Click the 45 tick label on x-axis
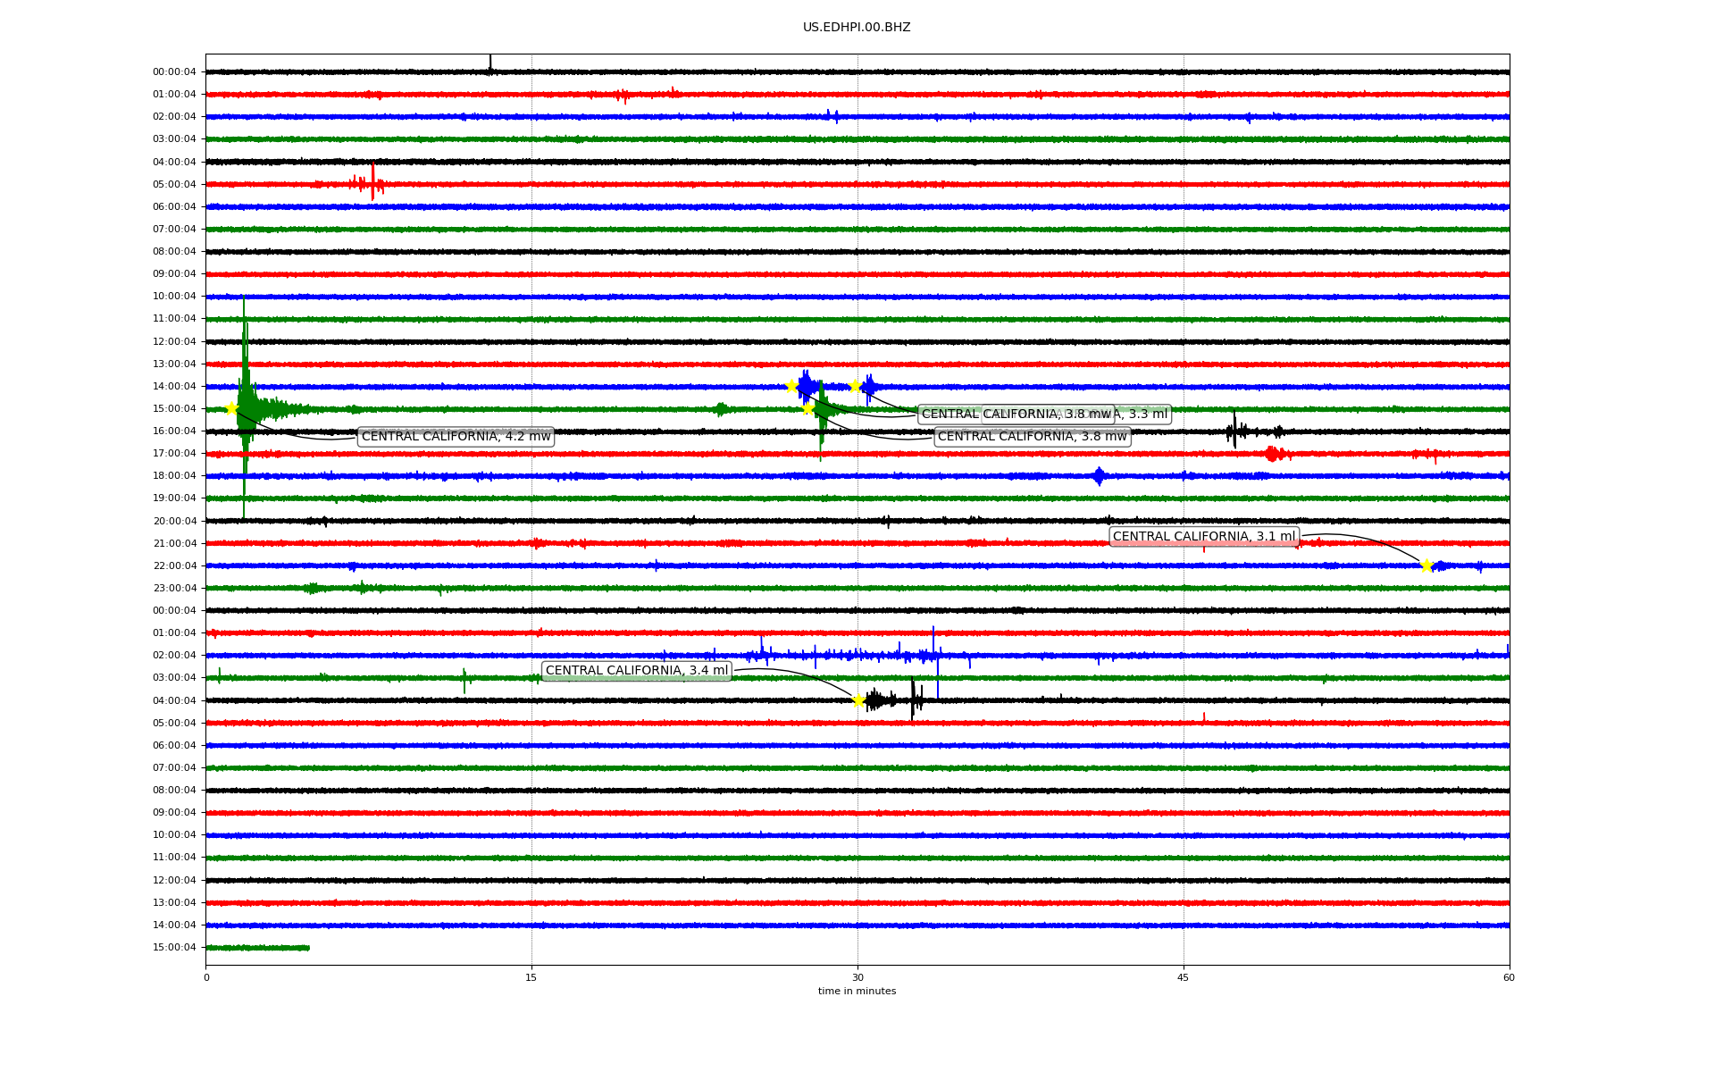This screenshot has width=1715, height=1072. [1184, 977]
